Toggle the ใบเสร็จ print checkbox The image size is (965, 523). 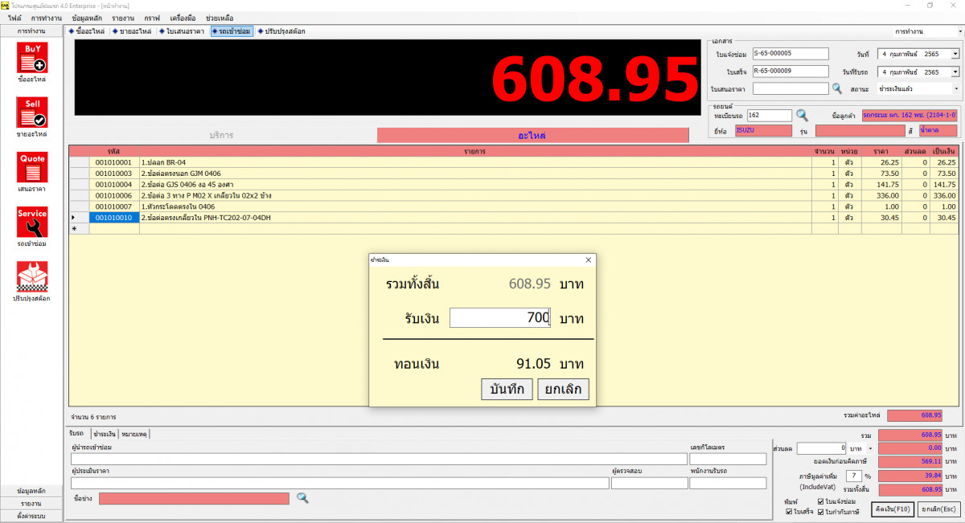click(x=789, y=511)
